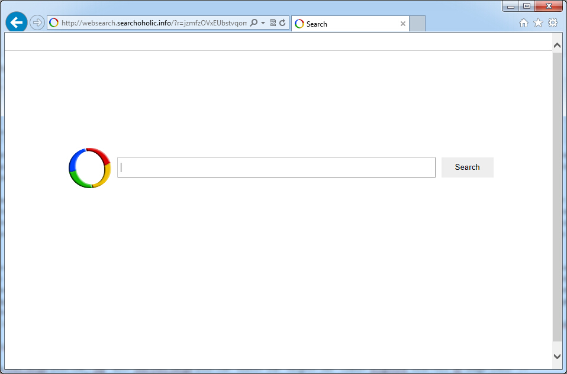Click the colorful ring logo on the page
This screenshot has width=567, height=374.
(x=90, y=168)
